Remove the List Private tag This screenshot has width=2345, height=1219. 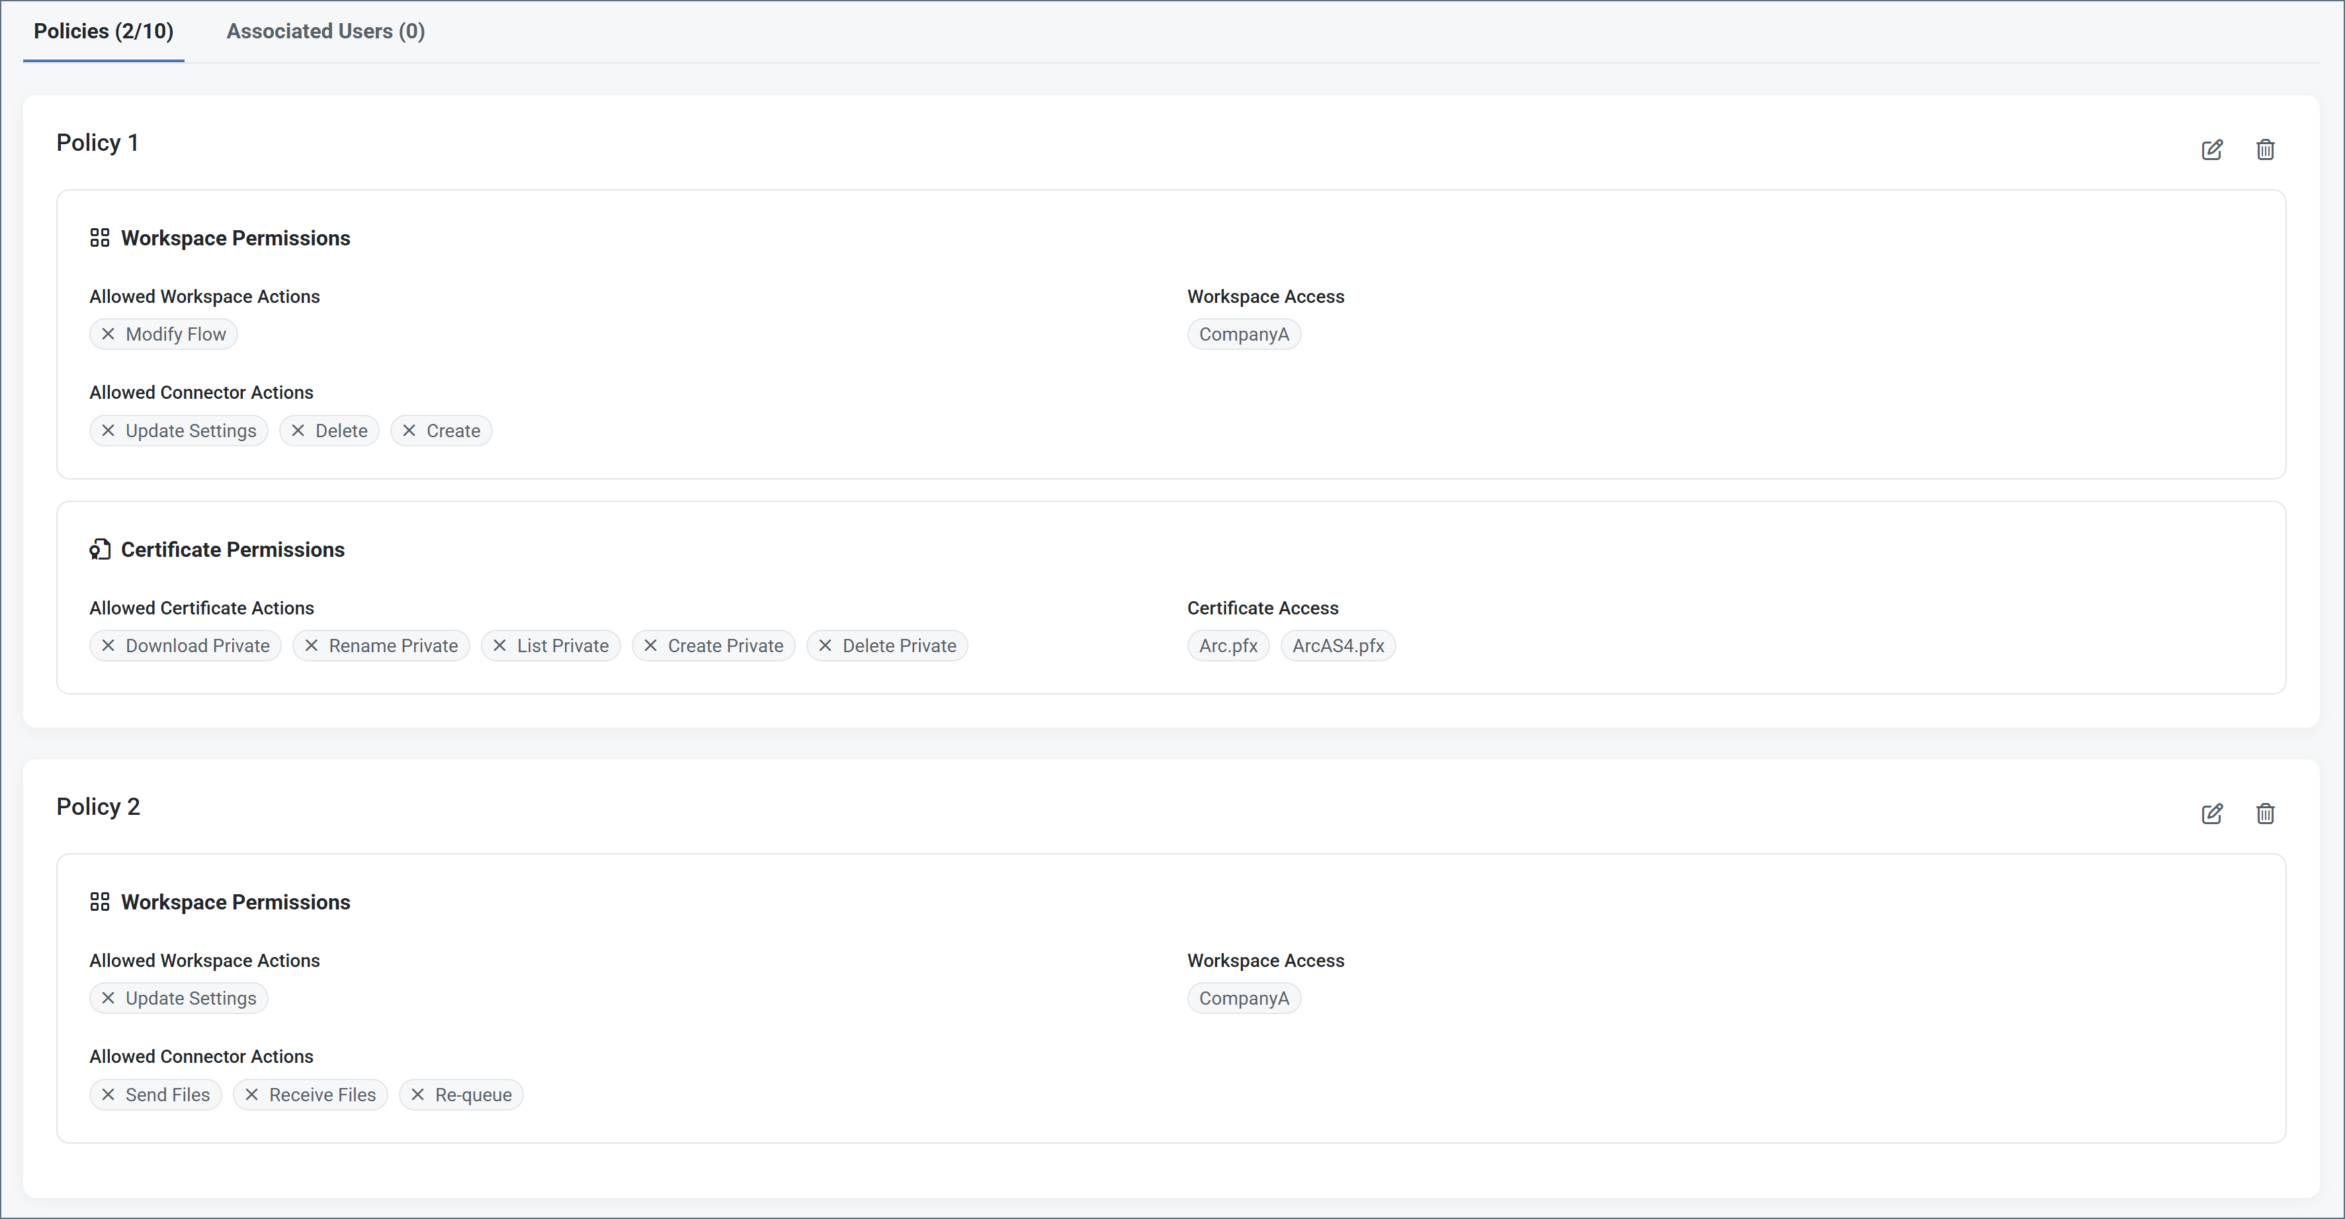pos(500,646)
